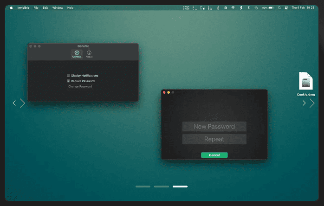This screenshot has width=324, height=206.
Task: Click the General window title text
Action: [x=83, y=46]
